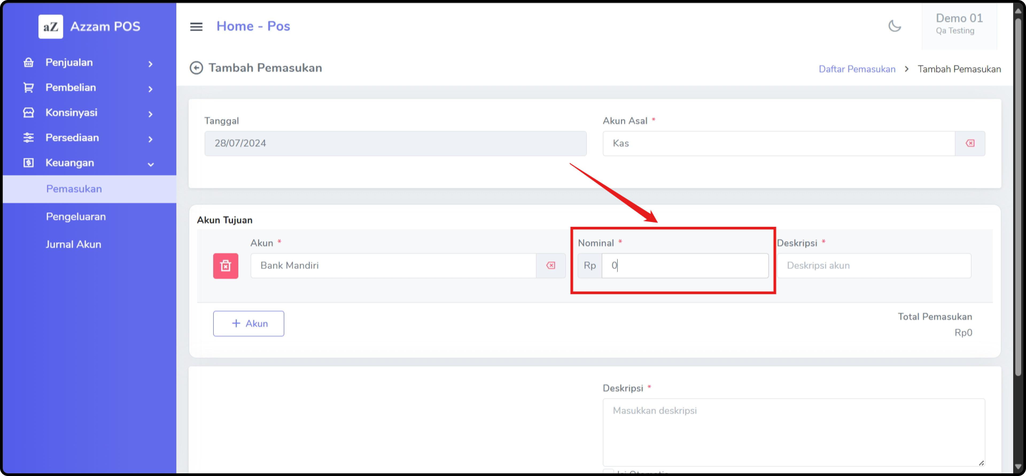Viewport: 1026px width, 476px height.
Task: Go to Daftar Pemasukan breadcrumb link
Action: pos(857,69)
